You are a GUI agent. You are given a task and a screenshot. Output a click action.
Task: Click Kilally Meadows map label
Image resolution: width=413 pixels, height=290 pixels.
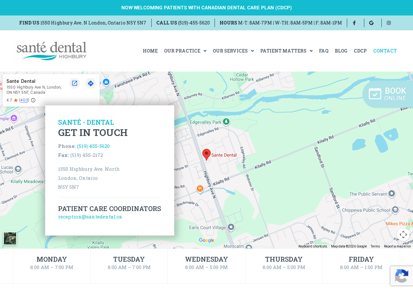[27, 182]
